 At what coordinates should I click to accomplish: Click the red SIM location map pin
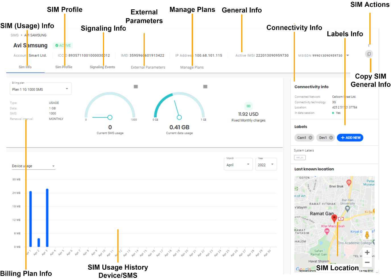click(334, 218)
